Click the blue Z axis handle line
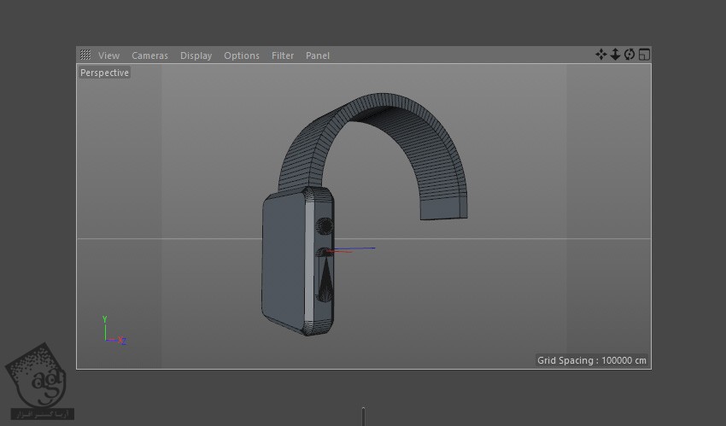The height and width of the screenshot is (426, 726). click(x=360, y=249)
